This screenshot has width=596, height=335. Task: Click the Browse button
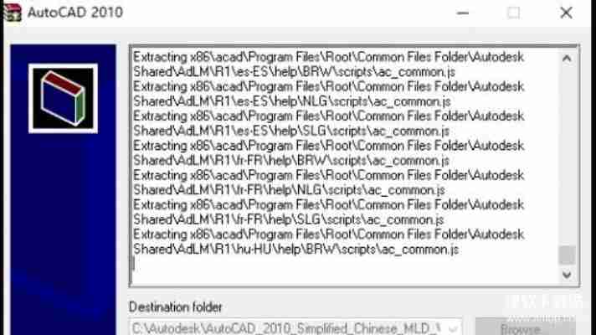click(526, 327)
